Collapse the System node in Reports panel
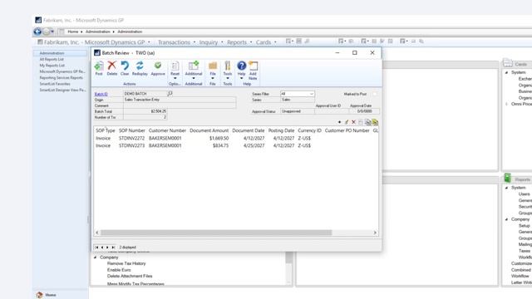Screen dimensions: 532x299 click(x=506, y=188)
